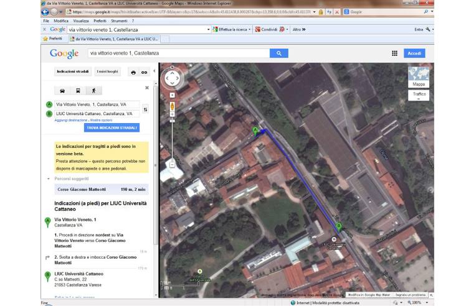Collapse the Percorsi suggeriti section

click(x=49, y=178)
